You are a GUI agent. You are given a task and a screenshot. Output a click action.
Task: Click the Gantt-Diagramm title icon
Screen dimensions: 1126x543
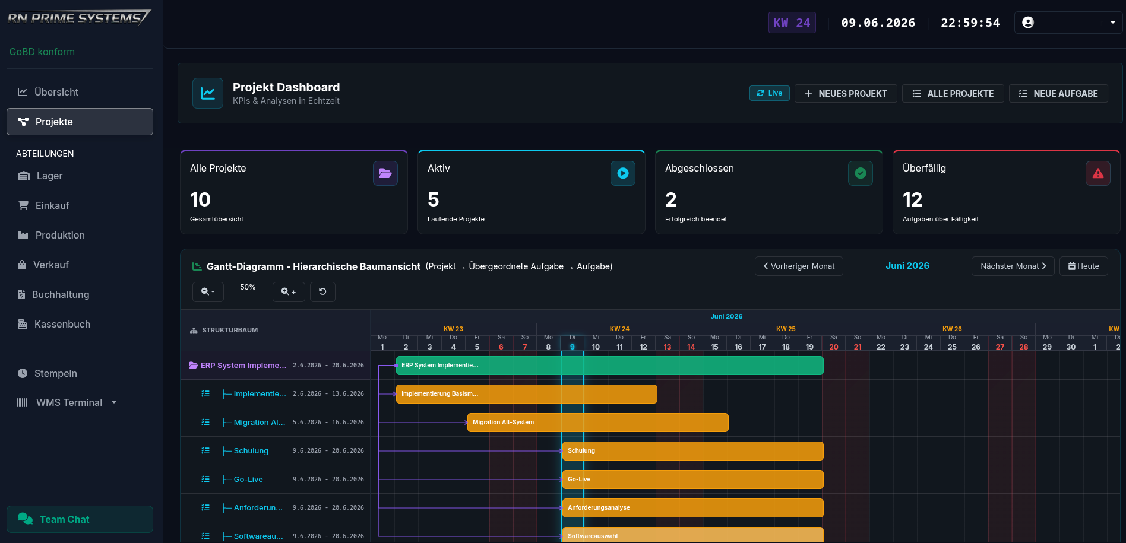[197, 267]
